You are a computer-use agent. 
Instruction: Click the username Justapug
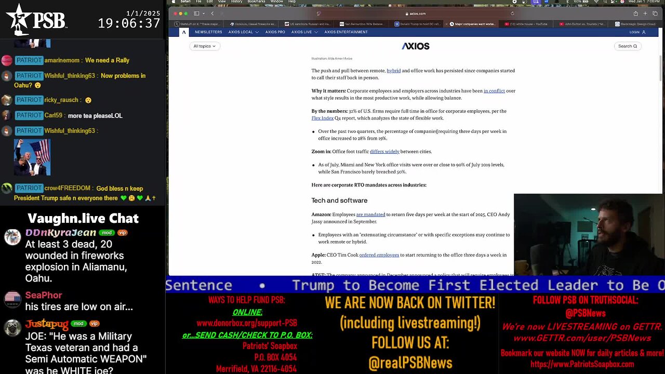point(47,324)
